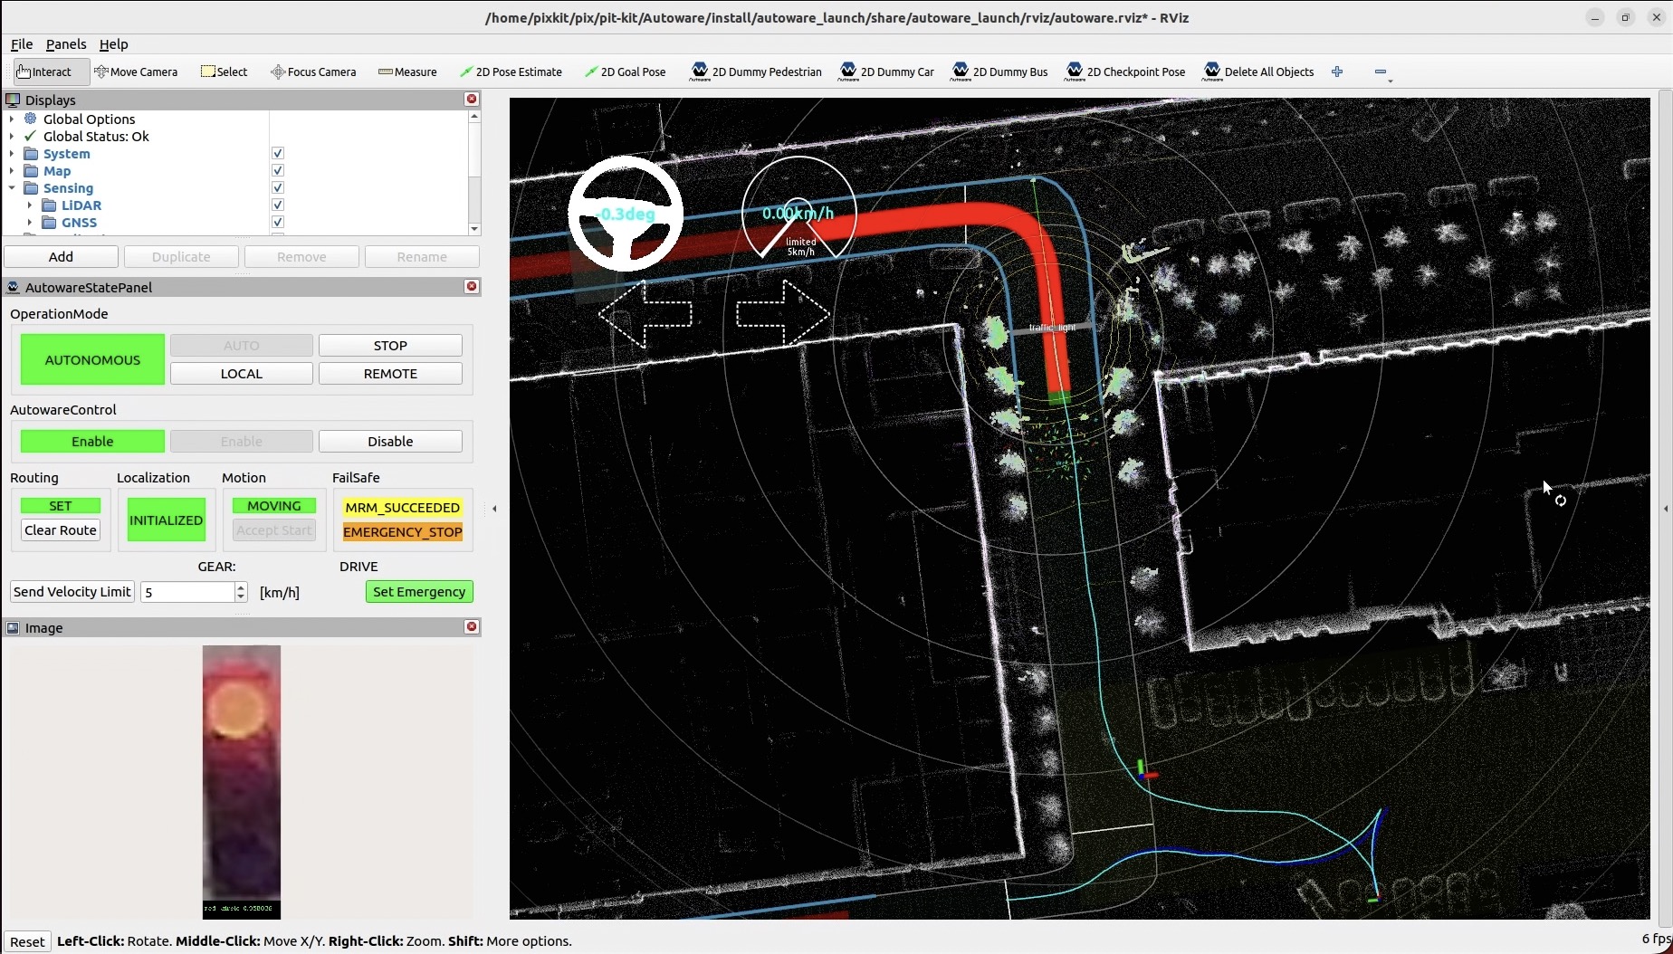The image size is (1673, 954).
Task: Activate the Focus Camera tool
Action: tap(313, 72)
